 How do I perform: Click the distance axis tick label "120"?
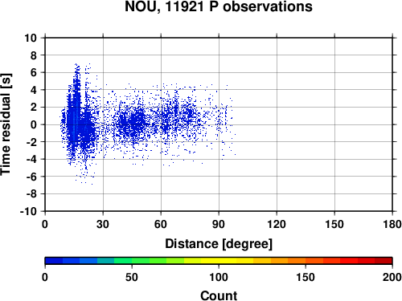[x=277, y=224]
